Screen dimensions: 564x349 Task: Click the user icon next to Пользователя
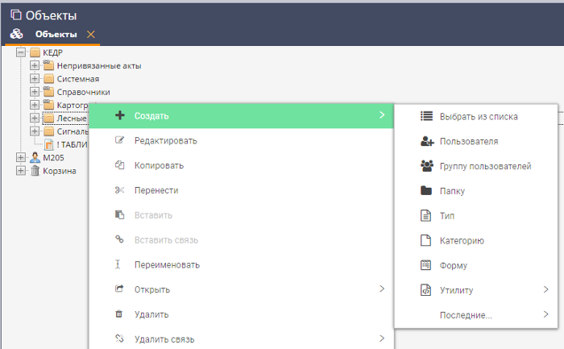coord(427,141)
